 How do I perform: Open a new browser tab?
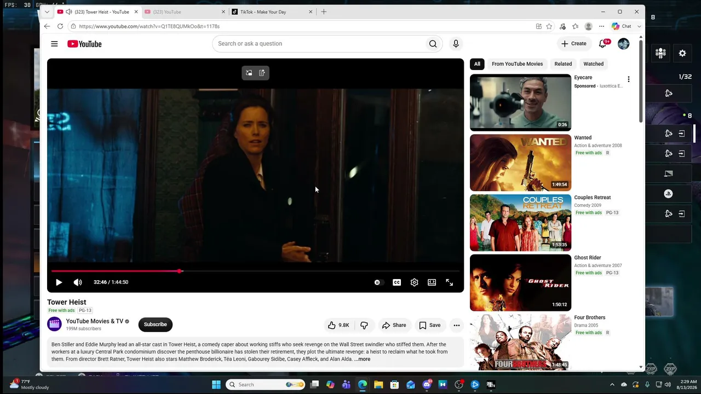click(324, 11)
